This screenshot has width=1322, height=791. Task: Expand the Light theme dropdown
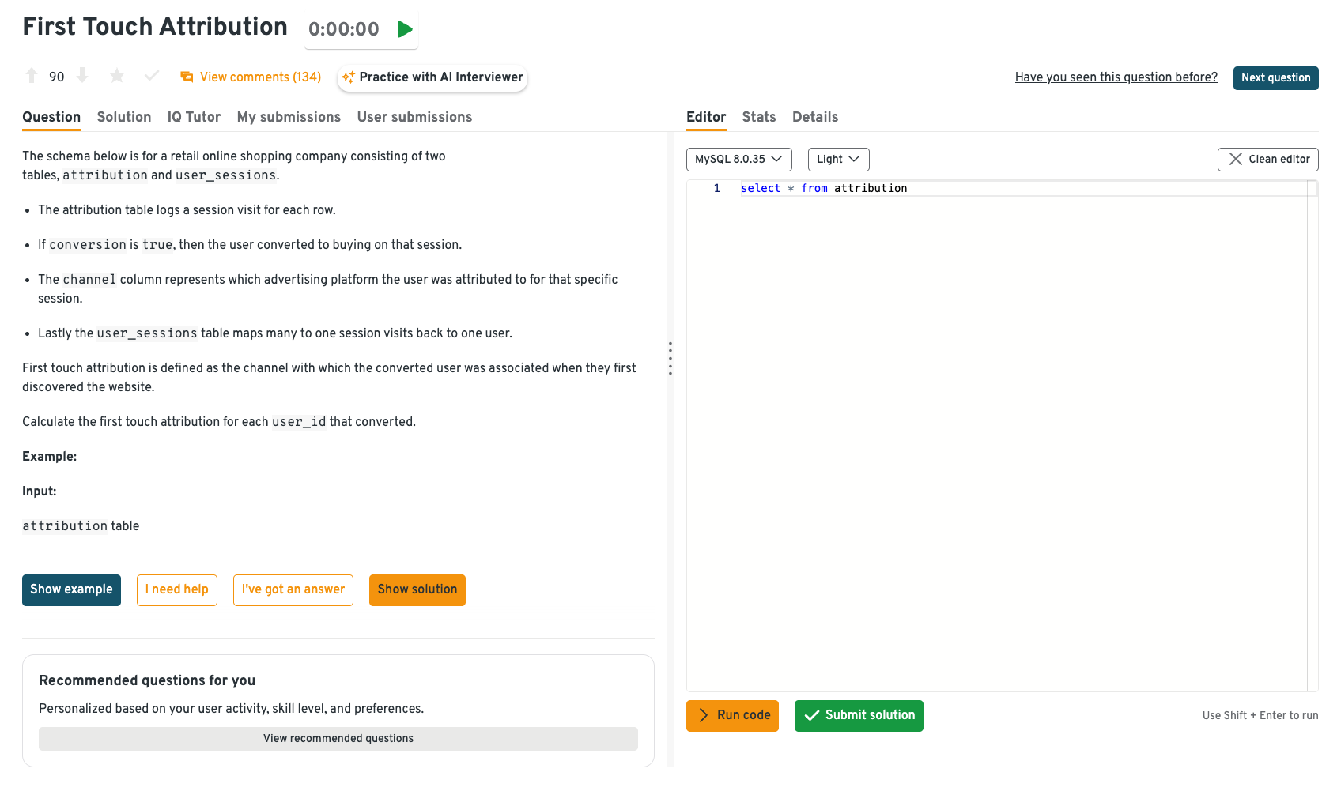coord(838,159)
